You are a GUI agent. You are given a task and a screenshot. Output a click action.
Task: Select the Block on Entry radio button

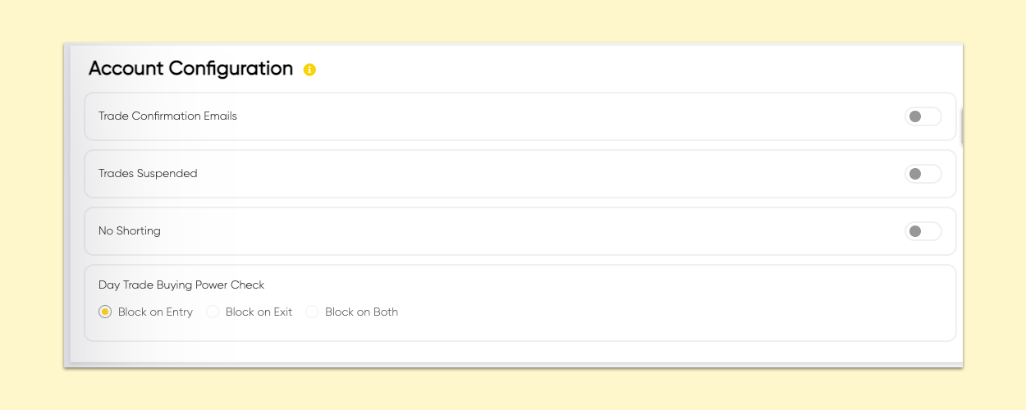tap(105, 312)
